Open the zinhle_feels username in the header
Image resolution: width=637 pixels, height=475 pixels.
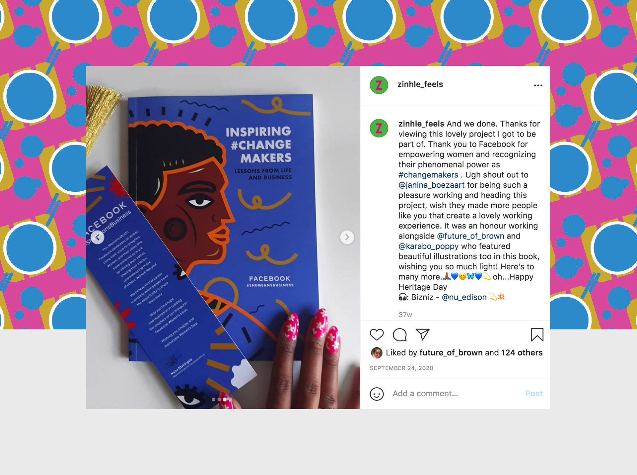tap(420, 84)
